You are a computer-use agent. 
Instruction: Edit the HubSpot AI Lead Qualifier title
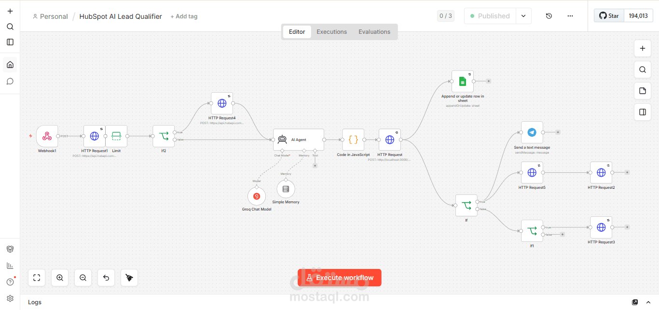121,16
